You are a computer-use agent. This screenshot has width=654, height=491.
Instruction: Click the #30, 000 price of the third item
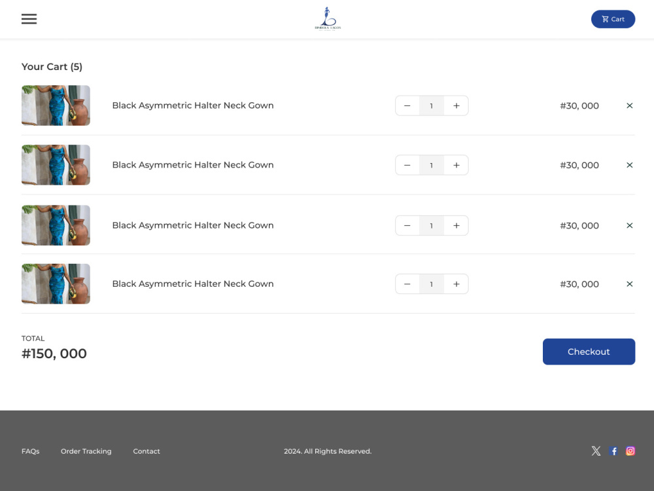click(x=579, y=226)
